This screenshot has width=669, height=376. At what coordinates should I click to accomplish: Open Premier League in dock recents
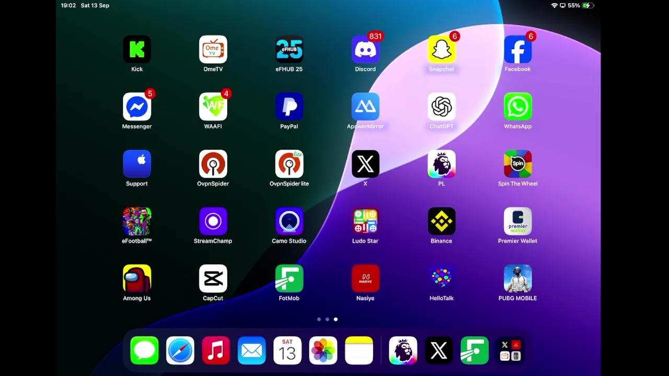[x=403, y=350]
